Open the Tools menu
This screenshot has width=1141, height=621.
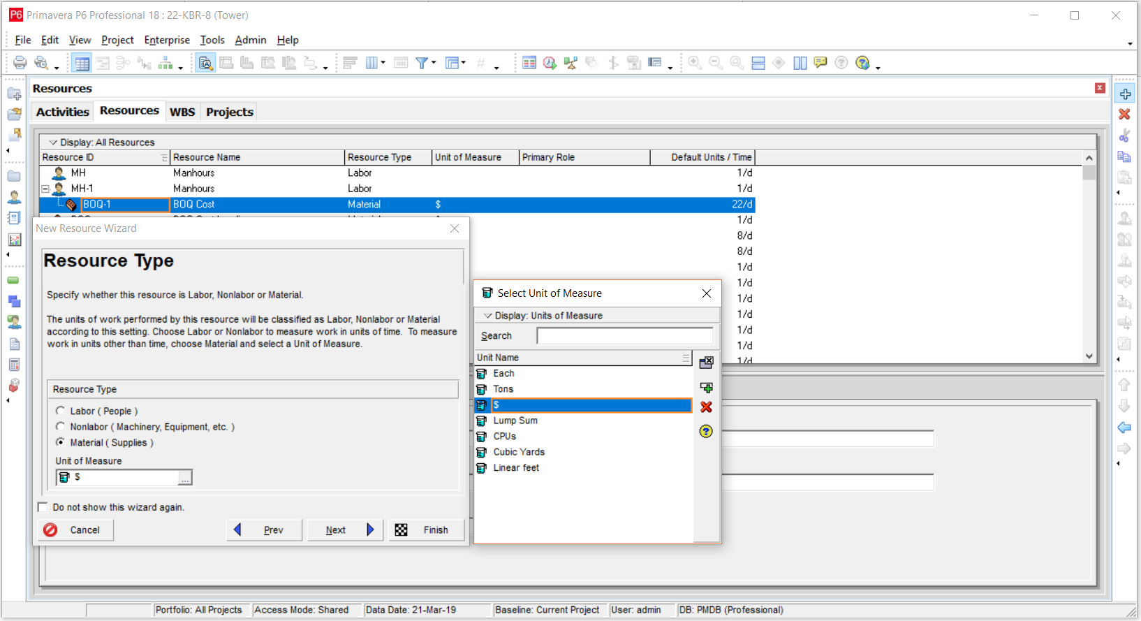[x=212, y=40]
